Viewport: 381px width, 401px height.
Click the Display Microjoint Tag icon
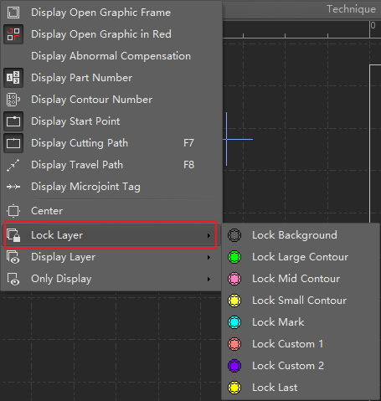tap(13, 187)
